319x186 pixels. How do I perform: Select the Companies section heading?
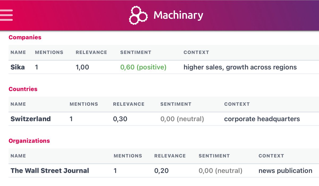25,37
